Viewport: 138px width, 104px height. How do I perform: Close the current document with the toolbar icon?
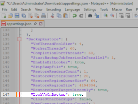[x=30, y=16]
